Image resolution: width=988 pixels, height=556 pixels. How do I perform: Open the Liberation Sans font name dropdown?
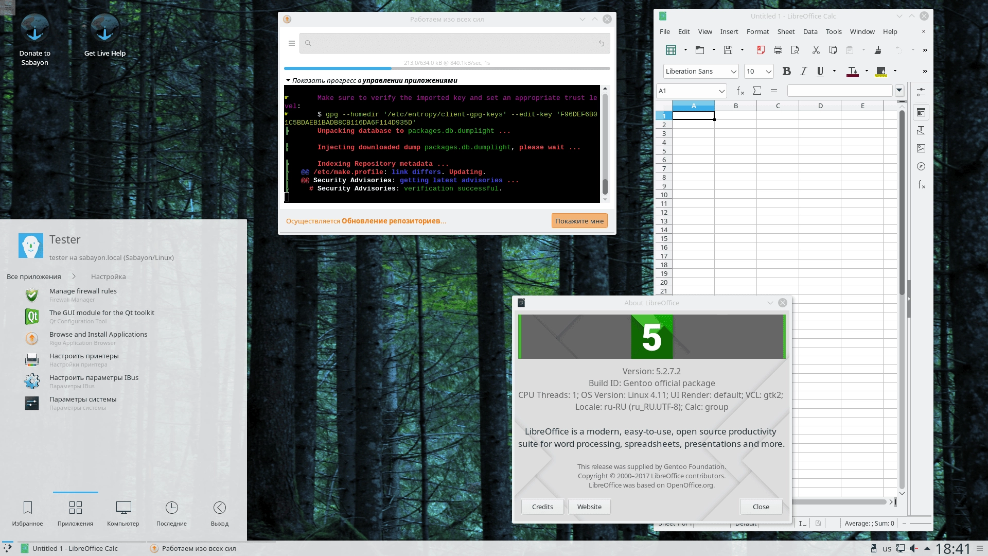(x=733, y=72)
